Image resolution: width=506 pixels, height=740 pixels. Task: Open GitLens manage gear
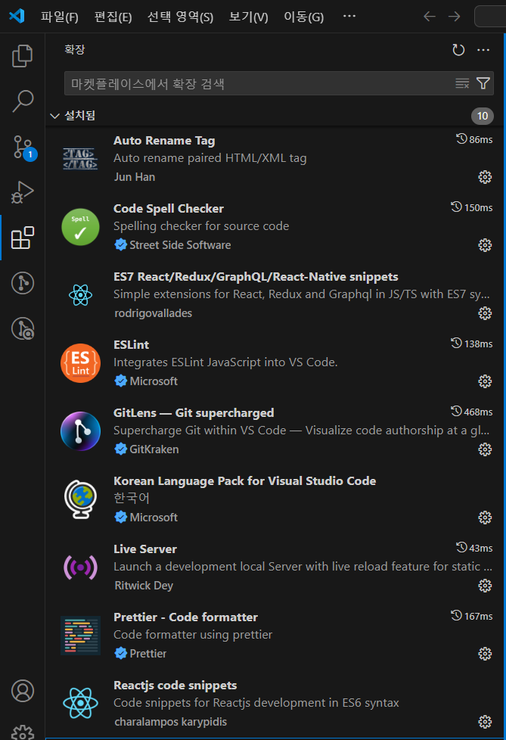pos(485,449)
